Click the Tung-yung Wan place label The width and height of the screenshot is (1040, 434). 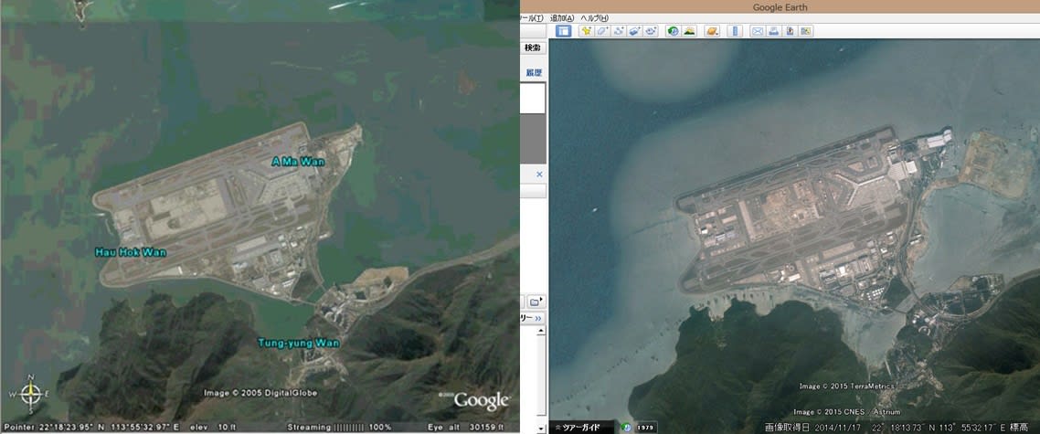coord(299,343)
